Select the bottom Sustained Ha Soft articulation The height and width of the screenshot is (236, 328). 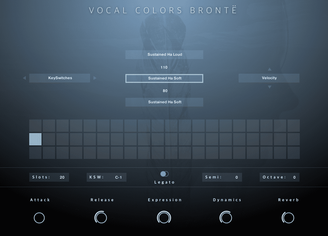point(164,102)
